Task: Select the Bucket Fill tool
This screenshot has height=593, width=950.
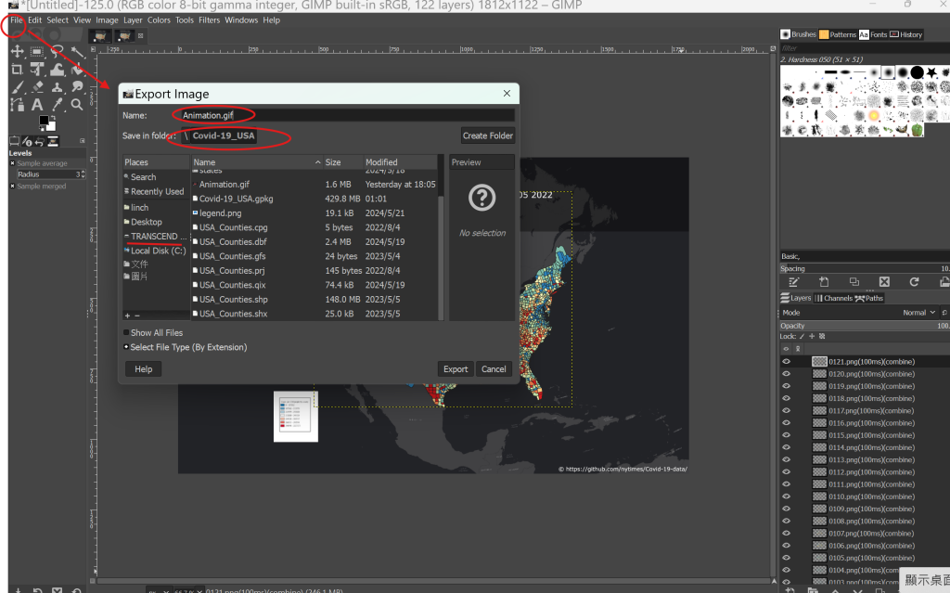Action: click(x=77, y=69)
